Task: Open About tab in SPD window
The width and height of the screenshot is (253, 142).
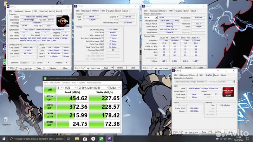Action: click(x=194, y=11)
